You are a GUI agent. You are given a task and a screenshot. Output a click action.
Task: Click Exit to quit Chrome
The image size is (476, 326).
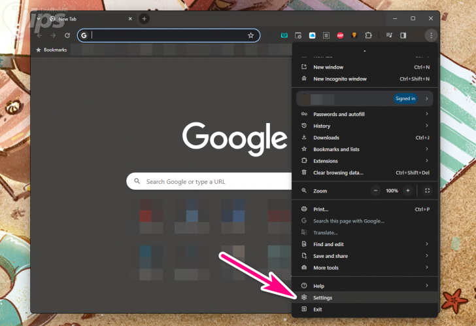365,309
